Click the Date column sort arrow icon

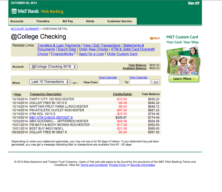[x=14, y=95]
